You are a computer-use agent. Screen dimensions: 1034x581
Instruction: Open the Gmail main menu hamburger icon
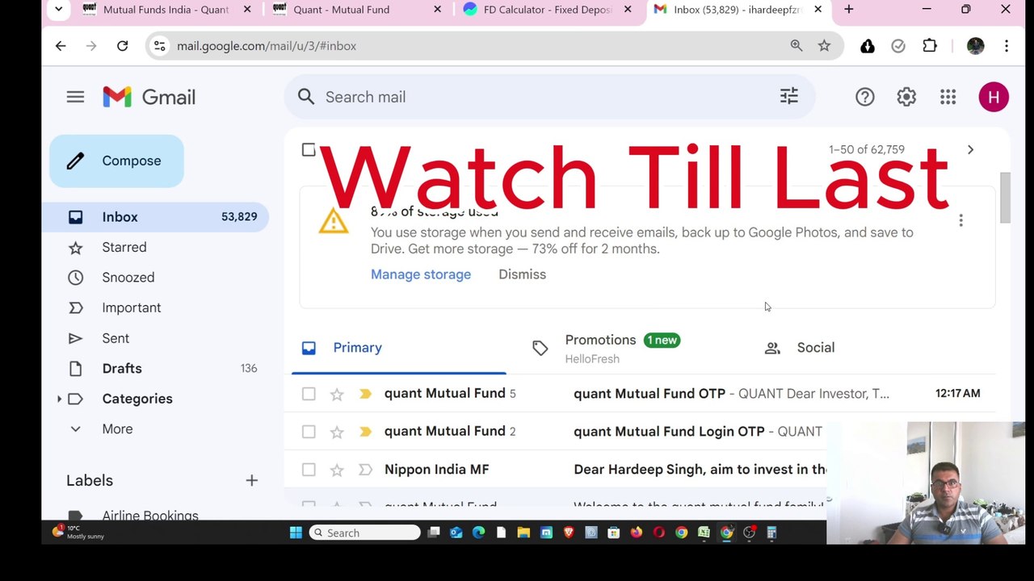[x=75, y=97]
